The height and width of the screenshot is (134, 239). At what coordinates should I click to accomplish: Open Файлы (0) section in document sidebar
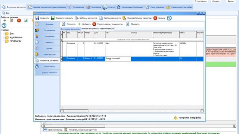[x=47, y=42]
